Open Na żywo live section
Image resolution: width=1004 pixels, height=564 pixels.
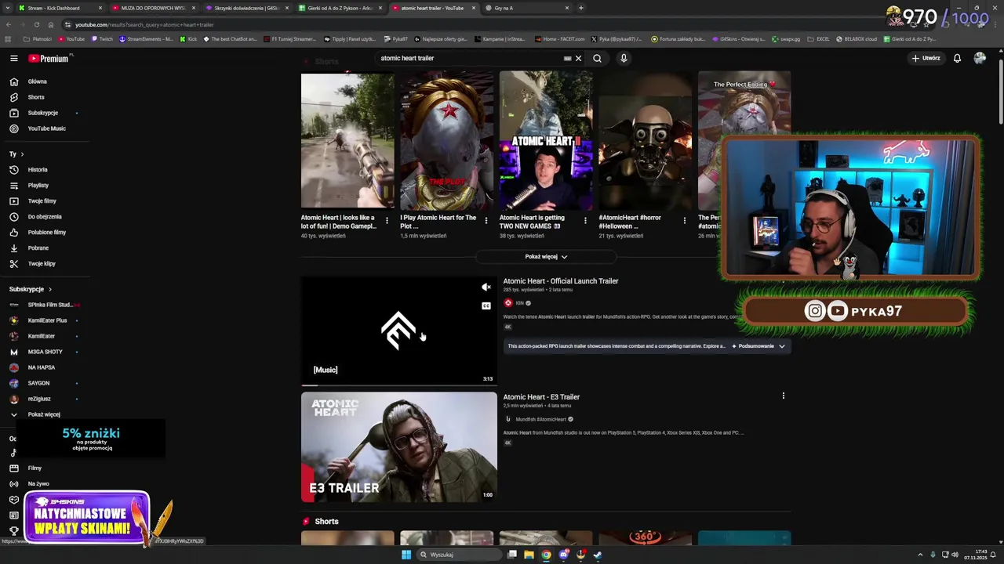[x=38, y=483]
